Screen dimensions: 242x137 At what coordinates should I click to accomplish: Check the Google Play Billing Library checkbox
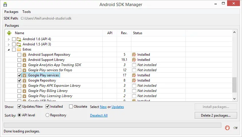point(19,91)
